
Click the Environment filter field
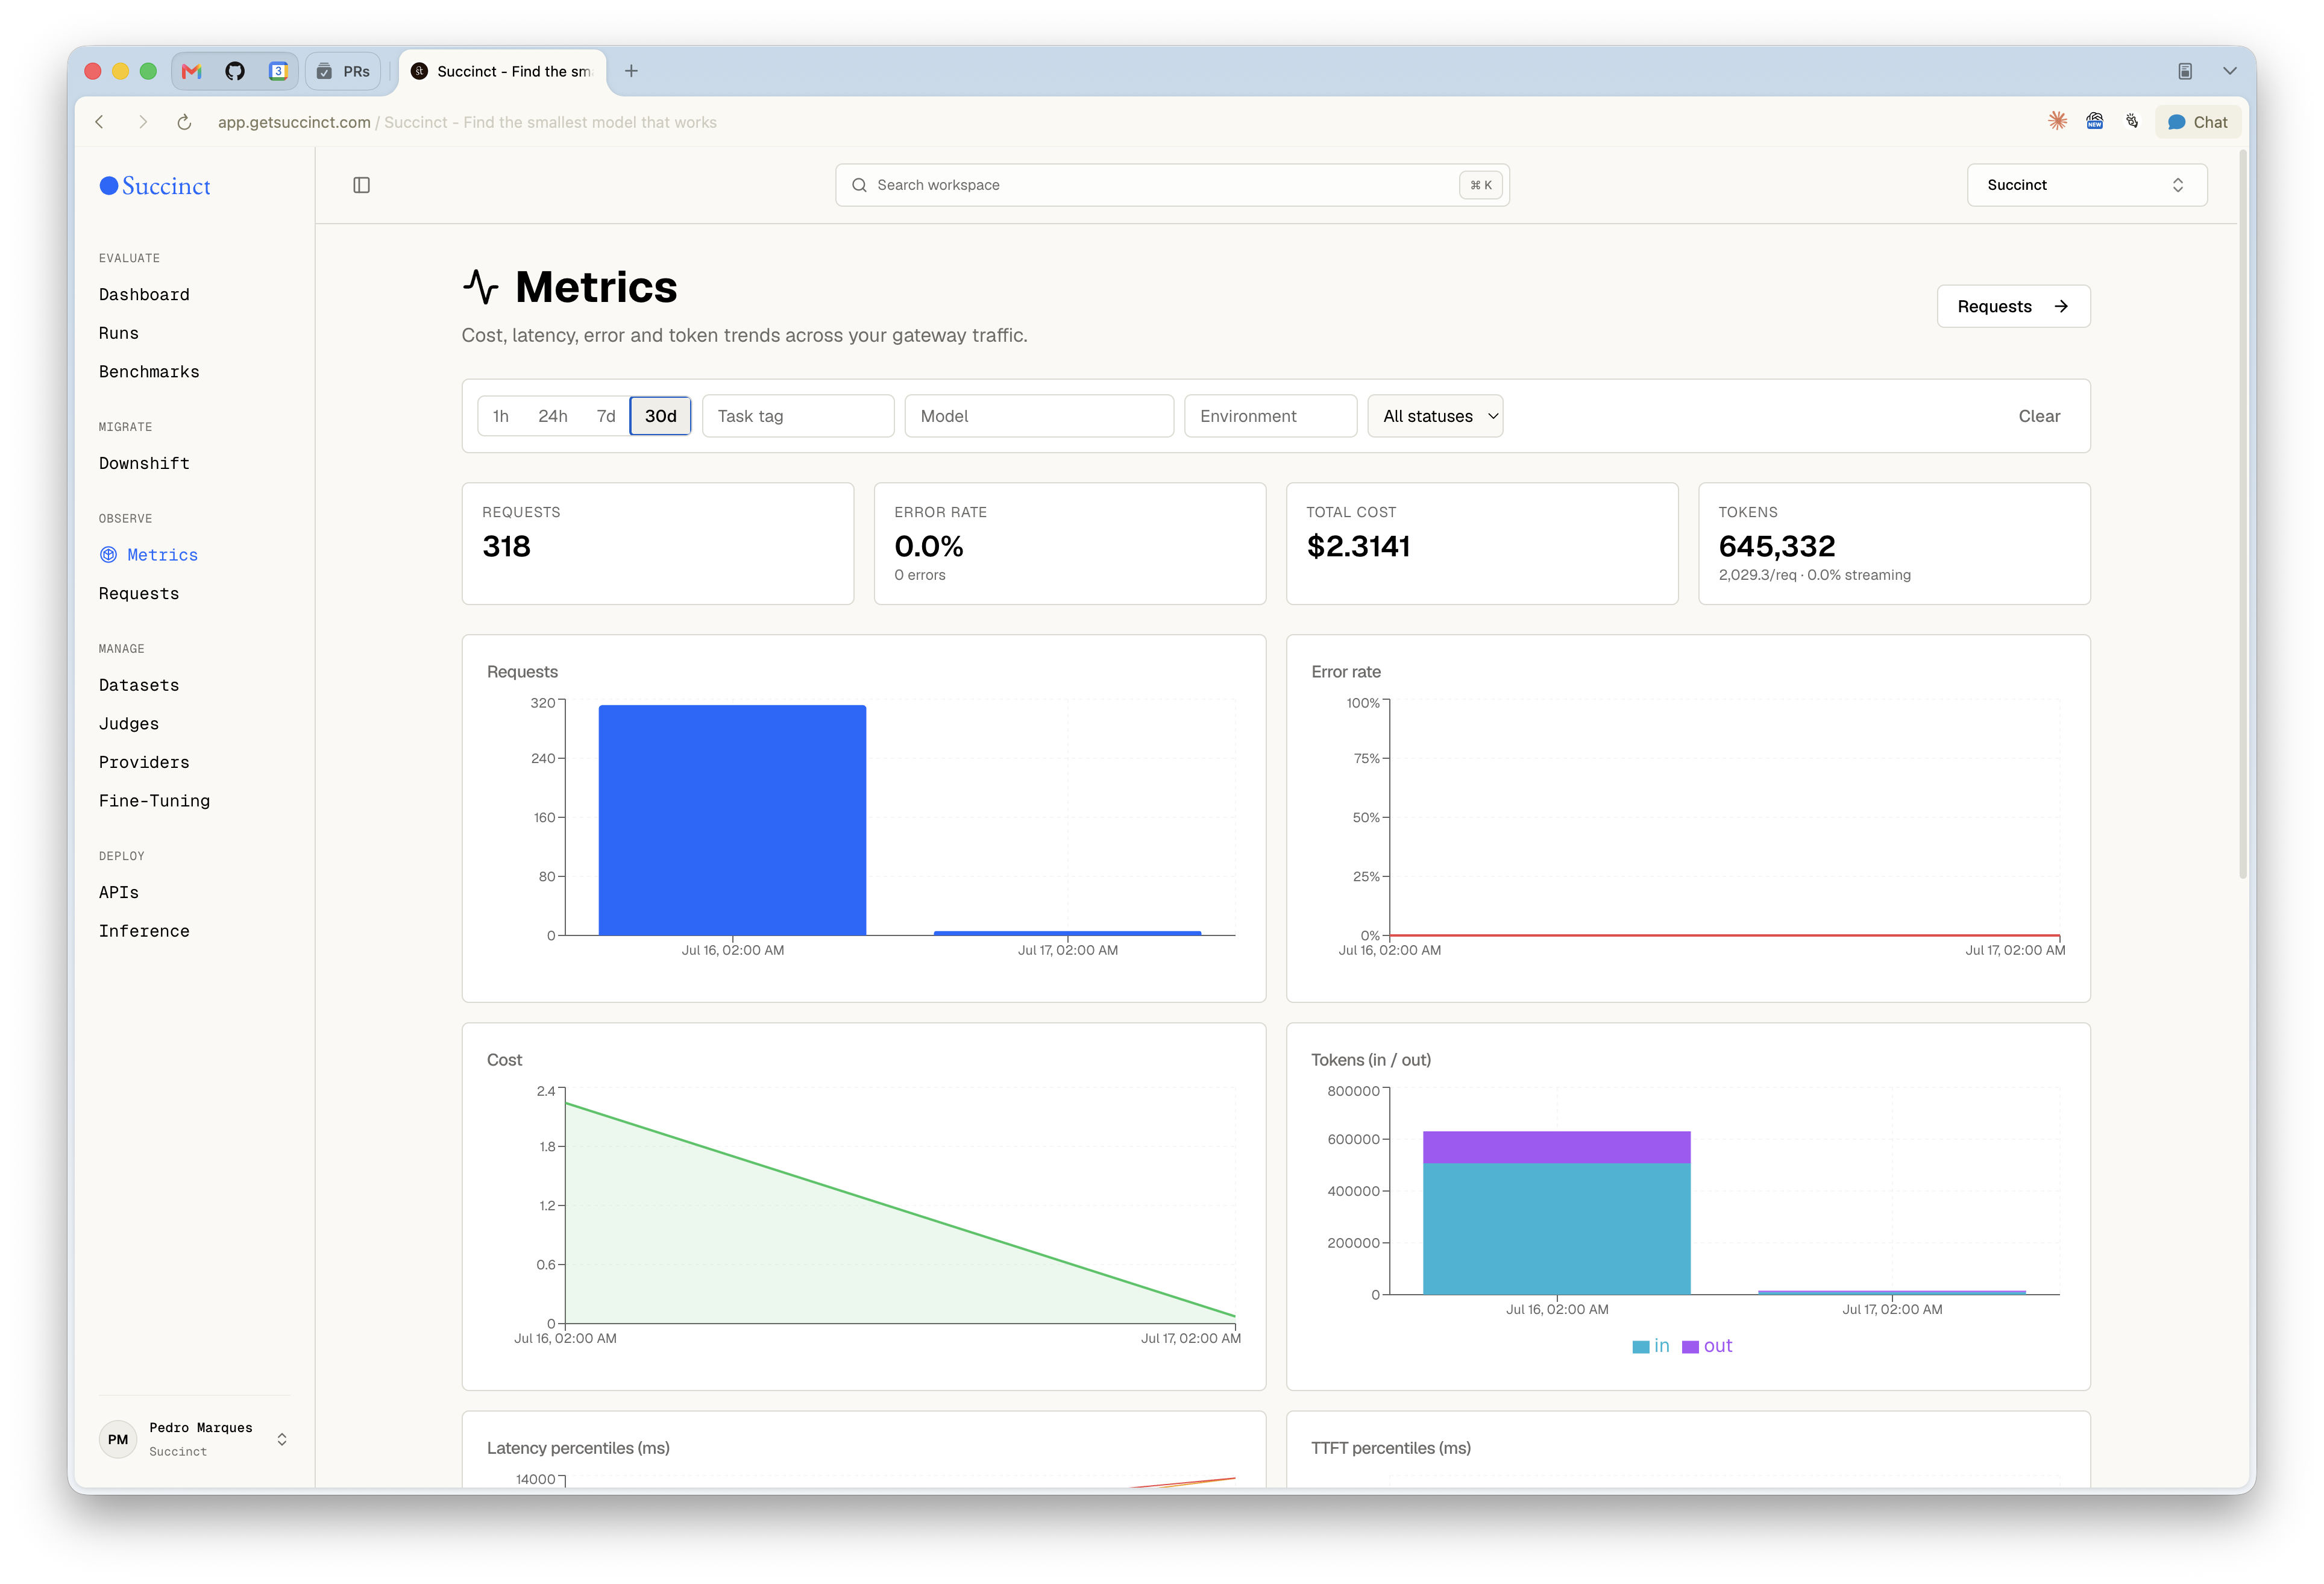click(x=1270, y=416)
